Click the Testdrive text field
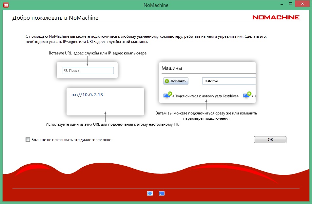 pos(229,81)
